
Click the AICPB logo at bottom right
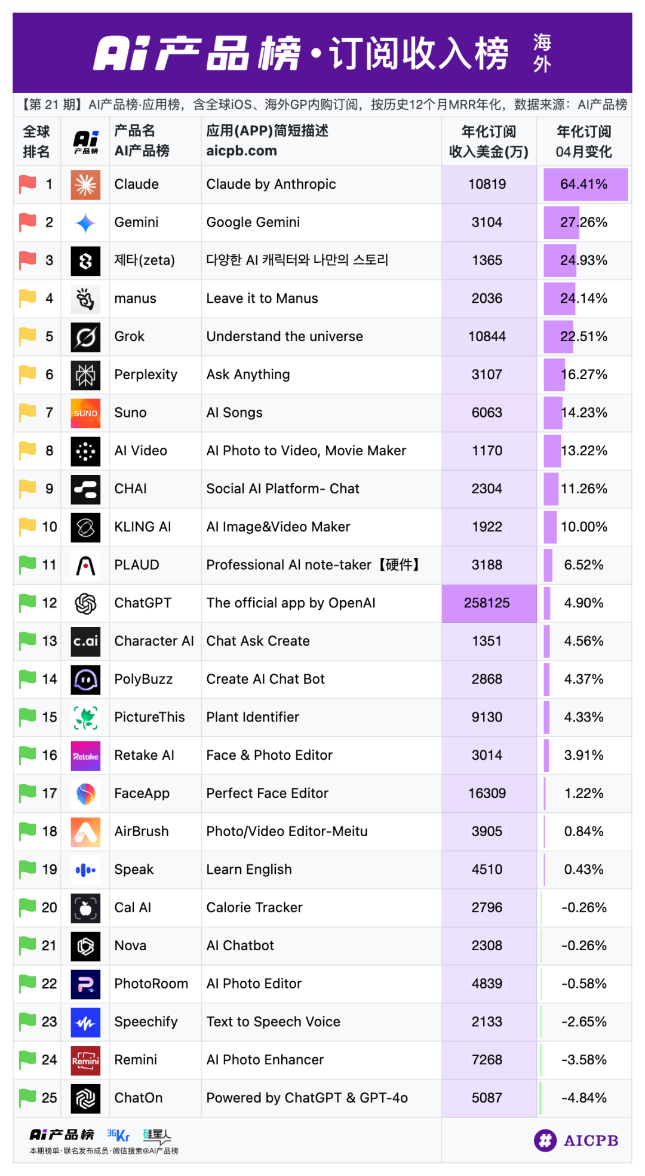[576, 1140]
